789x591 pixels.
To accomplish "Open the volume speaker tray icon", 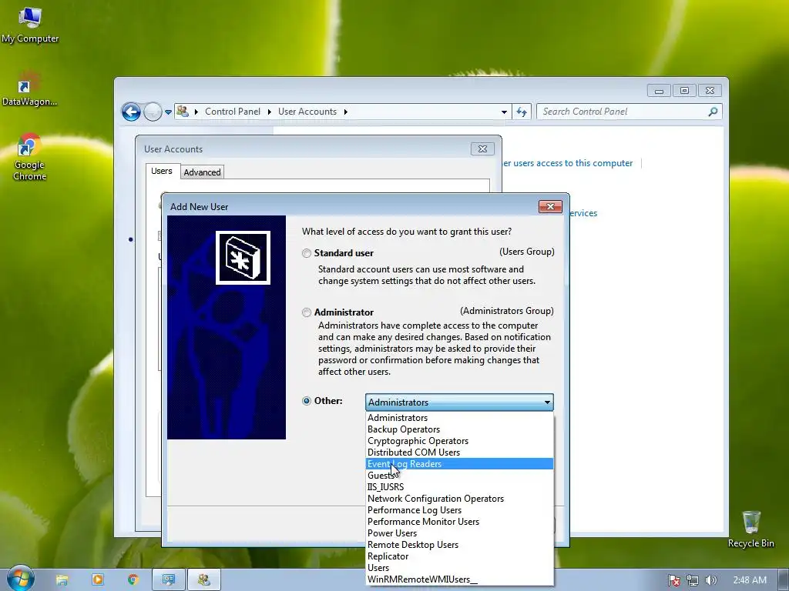I will tap(710, 580).
